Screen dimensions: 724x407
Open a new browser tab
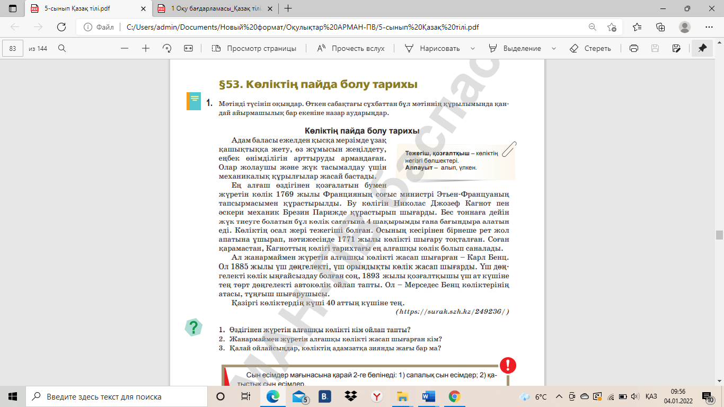coord(288,8)
